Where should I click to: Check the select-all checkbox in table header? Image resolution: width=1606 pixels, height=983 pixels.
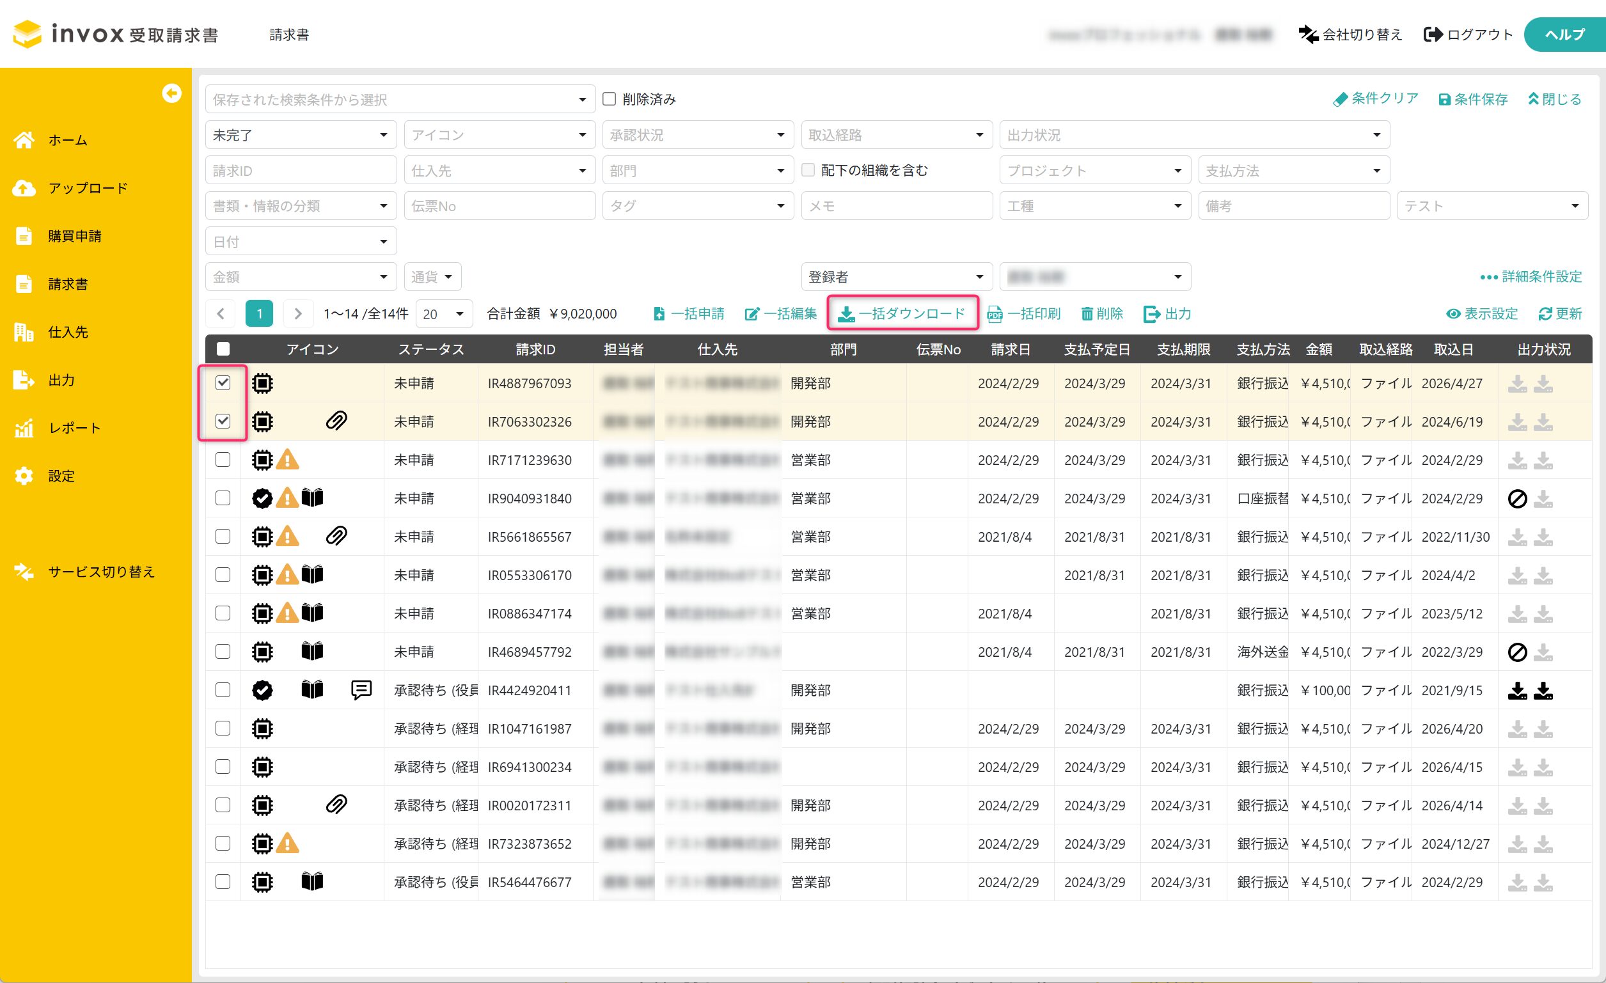click(x=223, y=349)
